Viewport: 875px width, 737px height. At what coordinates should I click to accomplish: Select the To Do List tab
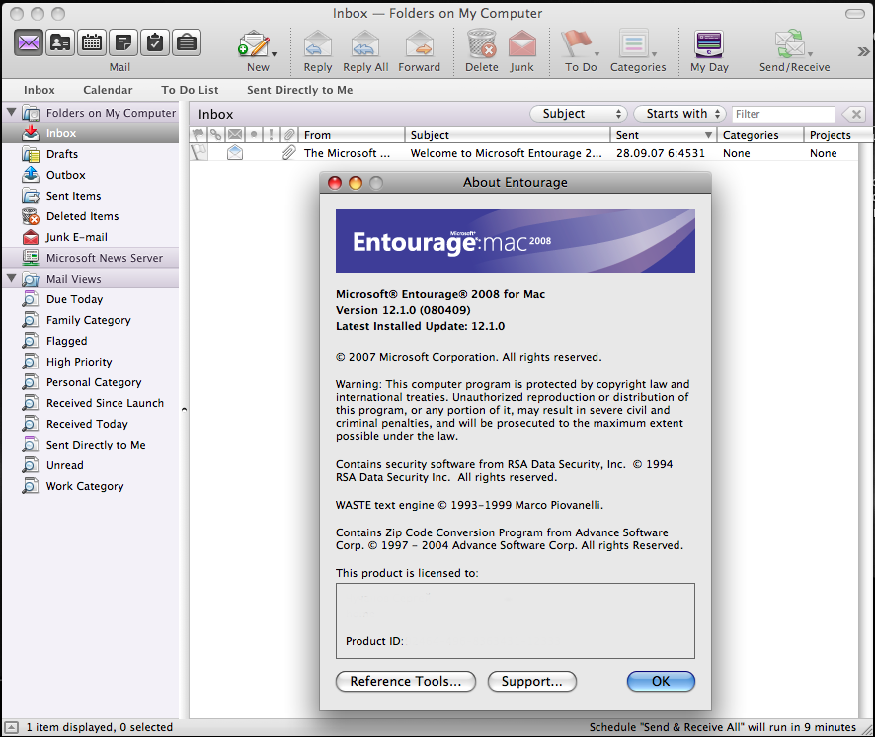190,90
